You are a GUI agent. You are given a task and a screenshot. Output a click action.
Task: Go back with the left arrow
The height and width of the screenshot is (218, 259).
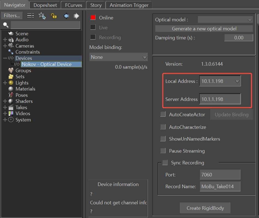click(66, 16)
